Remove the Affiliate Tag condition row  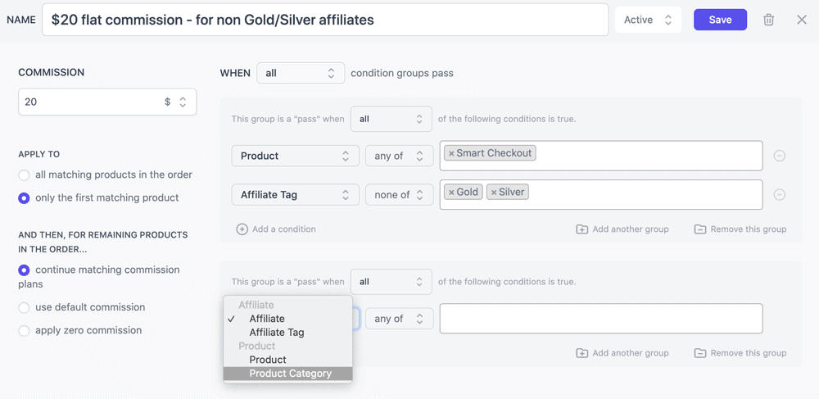click(x=780, y=195)
